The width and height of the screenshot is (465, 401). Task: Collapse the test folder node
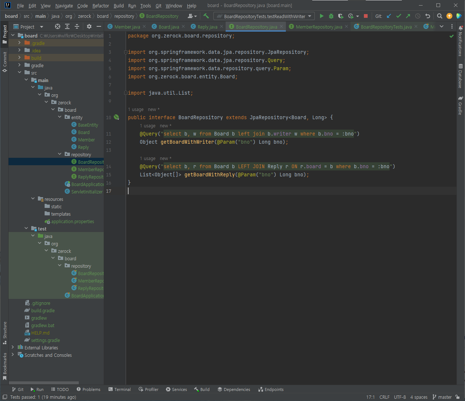tap(26, 228)
